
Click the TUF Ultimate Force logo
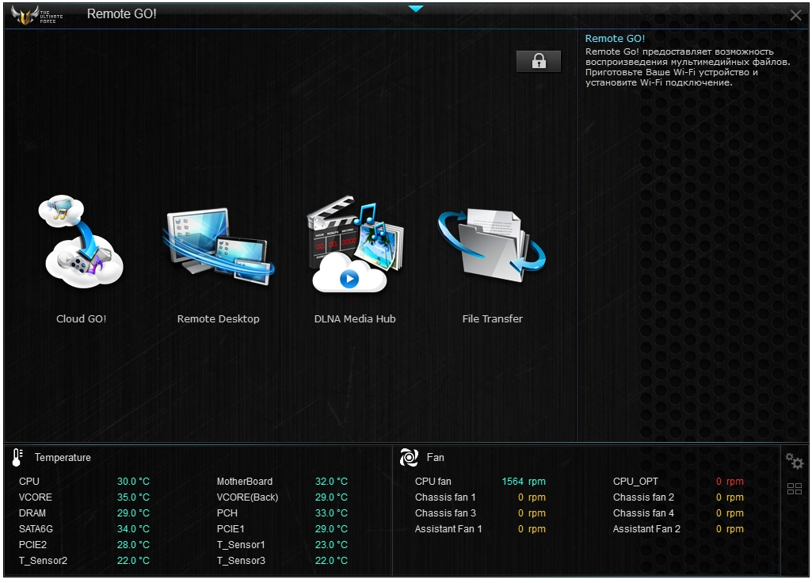pos(36,15)
